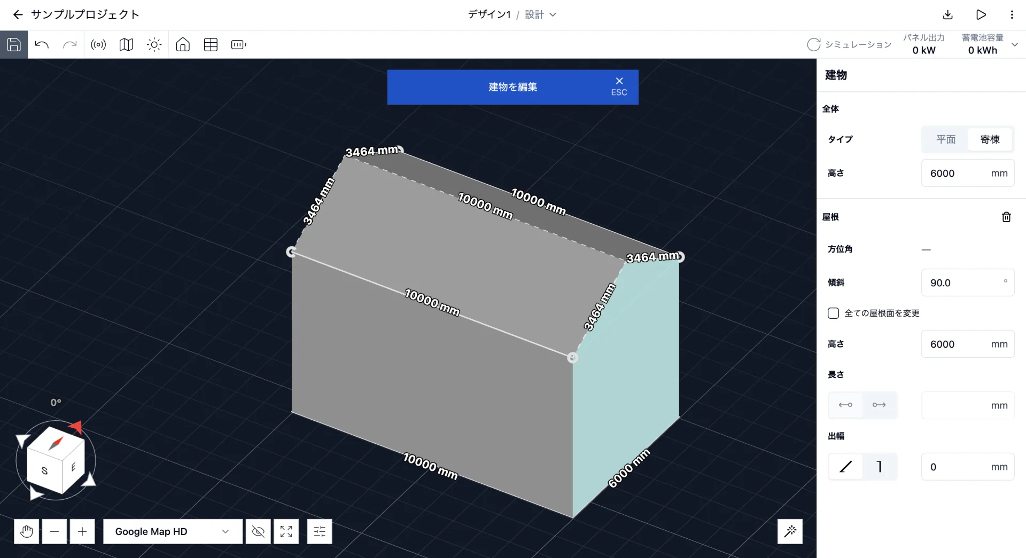Click the download icon in header

tap(948, 15)
